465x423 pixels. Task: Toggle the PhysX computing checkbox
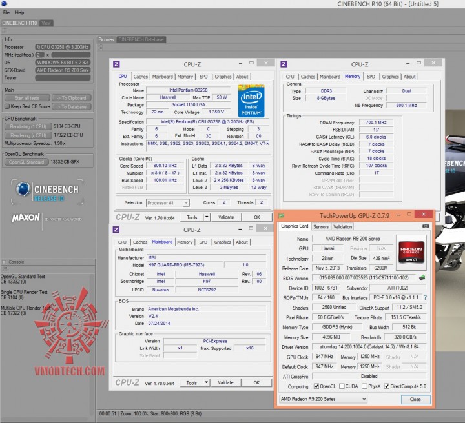(x=364, y=386)
